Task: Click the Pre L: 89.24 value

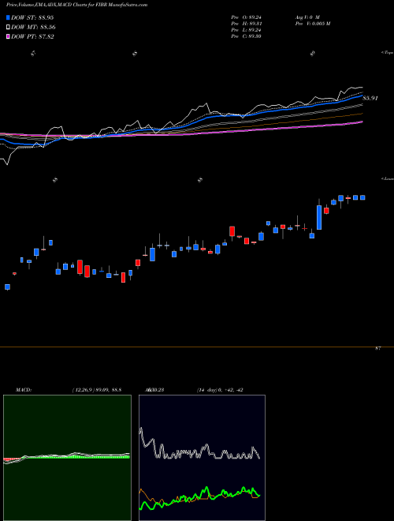Action: point(247,30)
